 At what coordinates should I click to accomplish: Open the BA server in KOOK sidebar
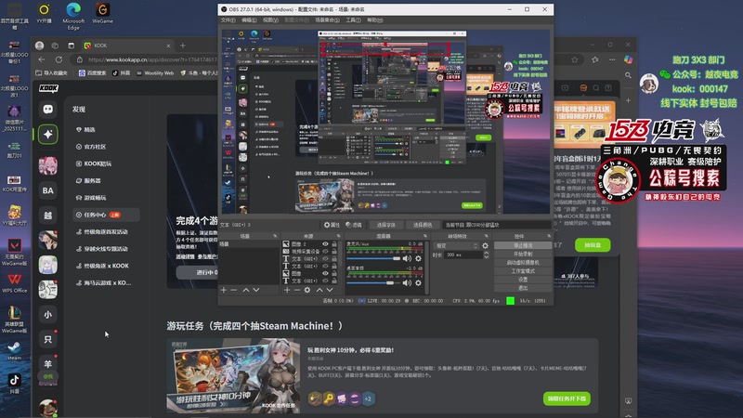[48, 190]
